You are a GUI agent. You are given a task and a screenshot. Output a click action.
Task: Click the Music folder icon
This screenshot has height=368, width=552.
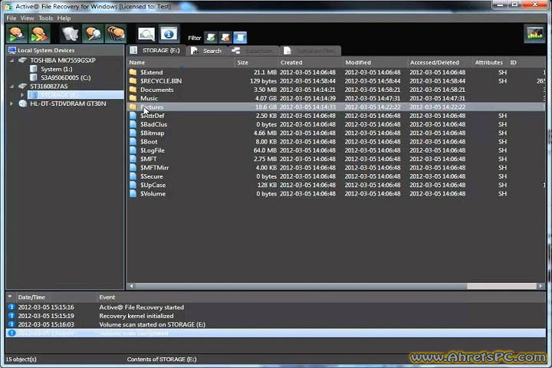click(x=133, y=98)
